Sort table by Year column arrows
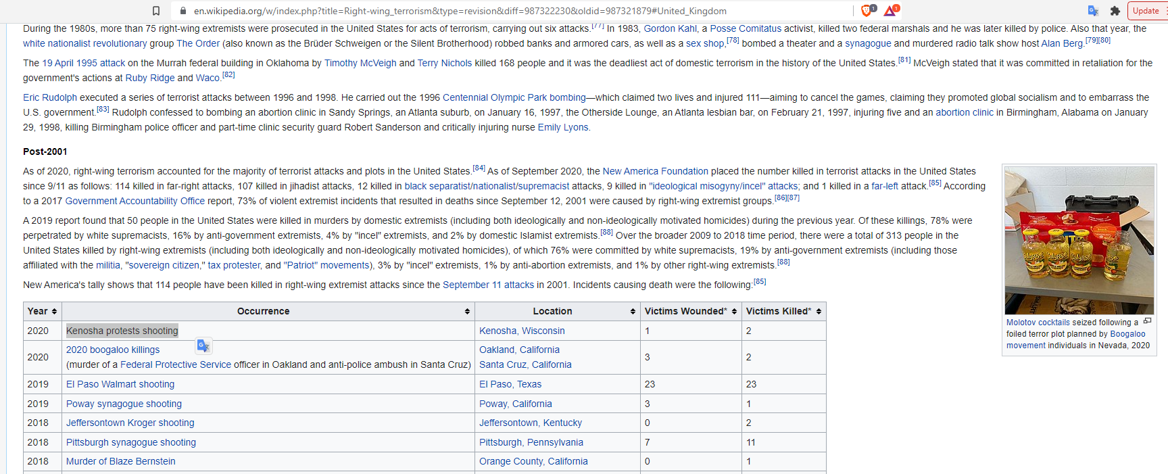The image size is (1168, 474). point(54,312)
